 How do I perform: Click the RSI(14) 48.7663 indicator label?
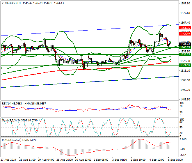click(x=12, y=104)
